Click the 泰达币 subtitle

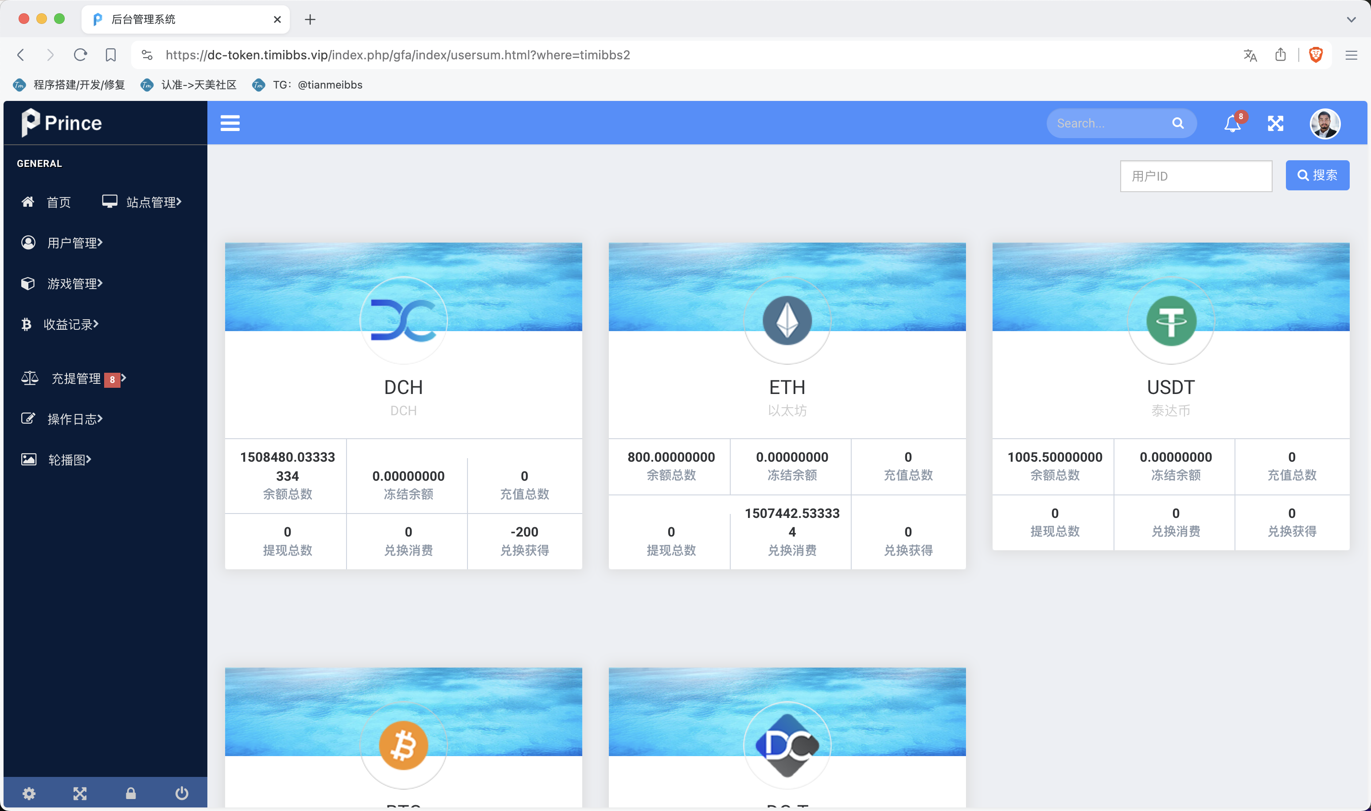[1171, 410]
